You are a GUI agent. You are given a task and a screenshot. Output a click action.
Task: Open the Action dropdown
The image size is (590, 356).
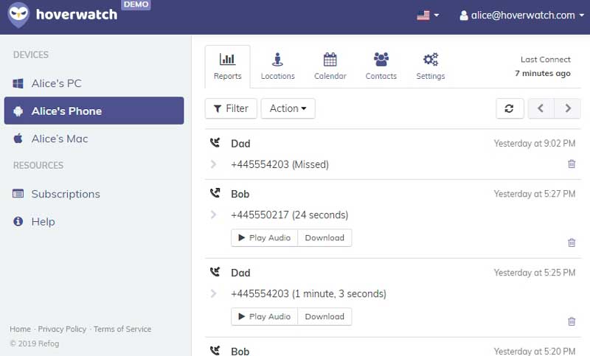288,108
